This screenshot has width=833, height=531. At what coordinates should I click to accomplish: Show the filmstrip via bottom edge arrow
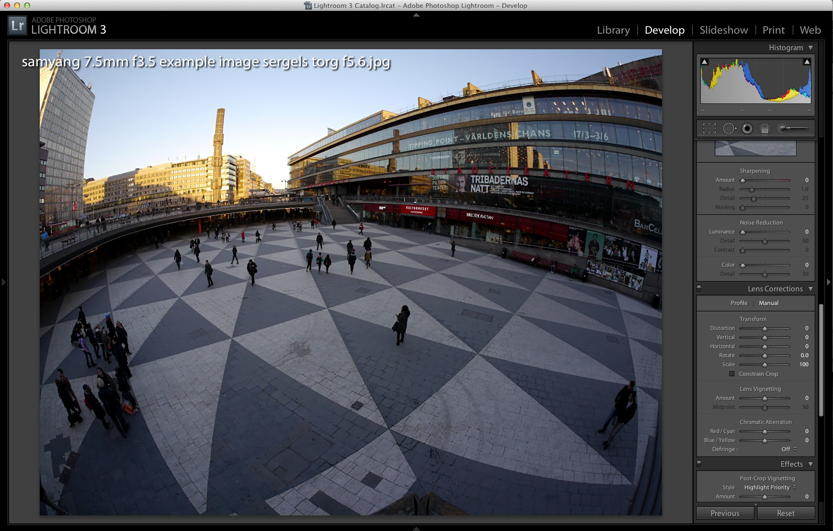pyautogui.click(x=416, y=528)
